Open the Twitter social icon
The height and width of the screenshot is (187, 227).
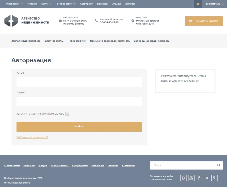(207, 178)
